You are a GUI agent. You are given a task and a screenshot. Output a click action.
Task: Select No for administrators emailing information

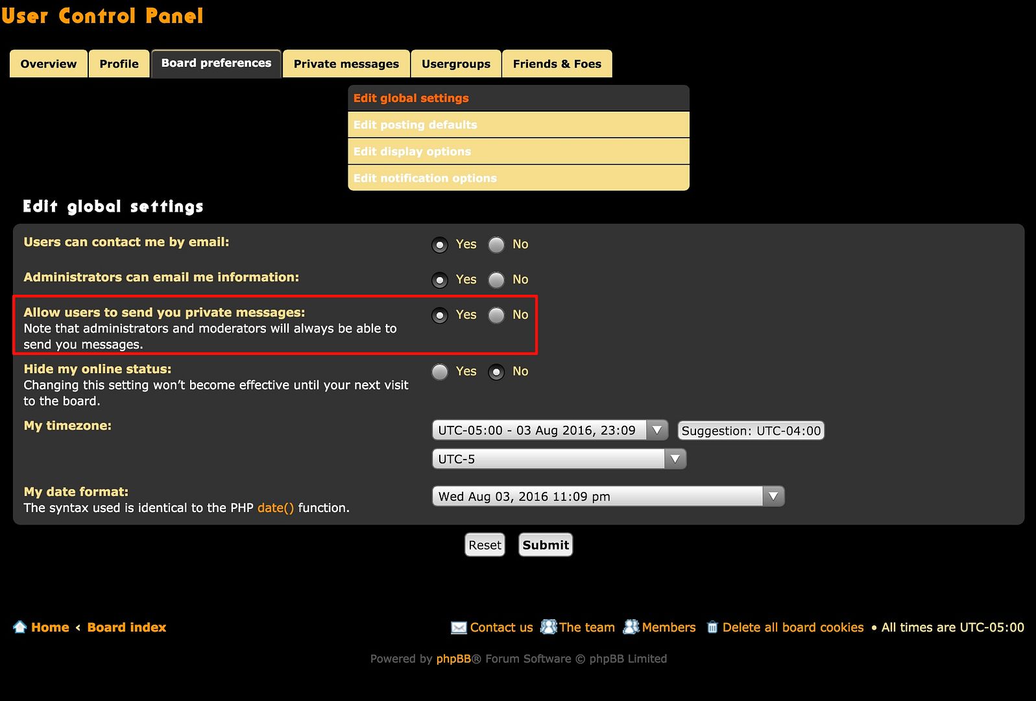pyautogui.click(x=496, y=280)
